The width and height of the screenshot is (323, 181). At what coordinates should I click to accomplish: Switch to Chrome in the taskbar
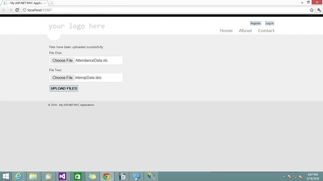point(106,176)
